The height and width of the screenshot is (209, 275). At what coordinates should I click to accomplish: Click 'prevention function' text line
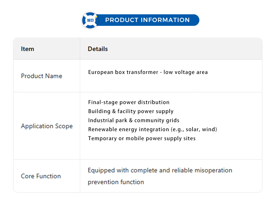(116, 182)
